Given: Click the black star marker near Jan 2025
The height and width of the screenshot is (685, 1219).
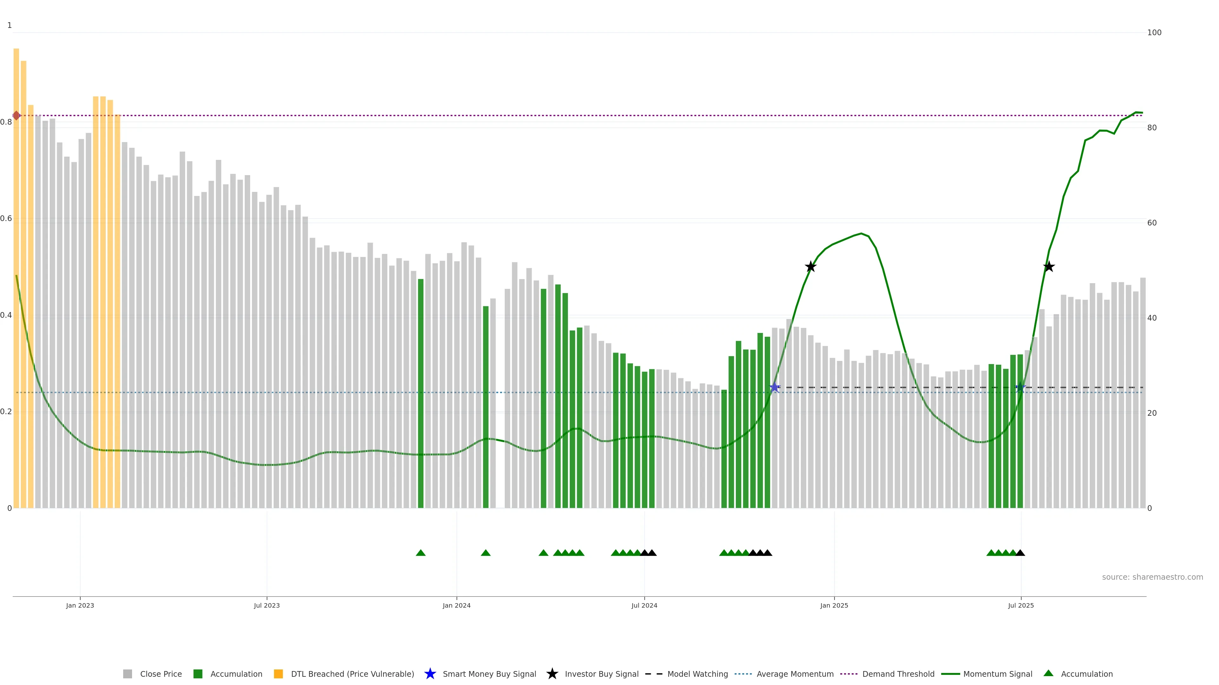Looking at the screenshot, I should [810, 267].
